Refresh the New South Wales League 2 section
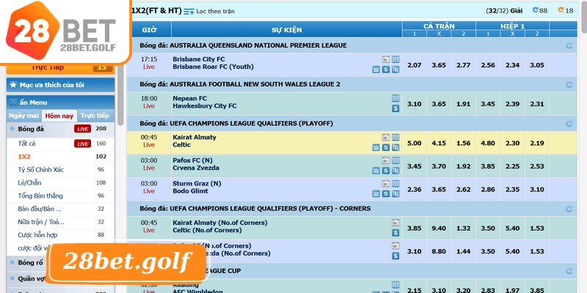 point(569,85)
